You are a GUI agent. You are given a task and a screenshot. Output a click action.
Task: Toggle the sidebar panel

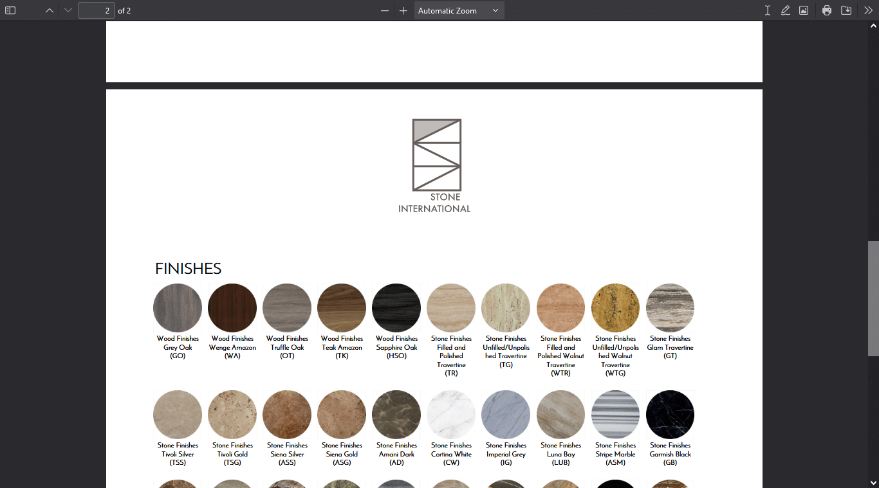click(x=10, y=10)
